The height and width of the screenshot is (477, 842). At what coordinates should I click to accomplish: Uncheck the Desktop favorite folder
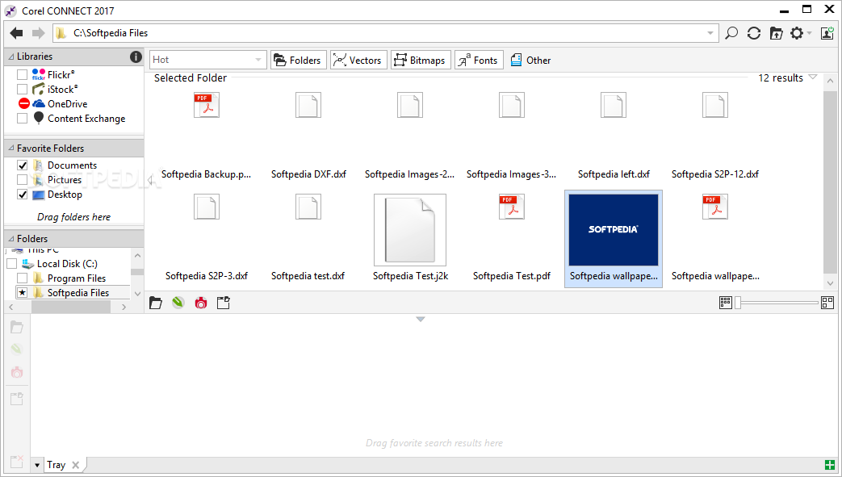point(22,195)
